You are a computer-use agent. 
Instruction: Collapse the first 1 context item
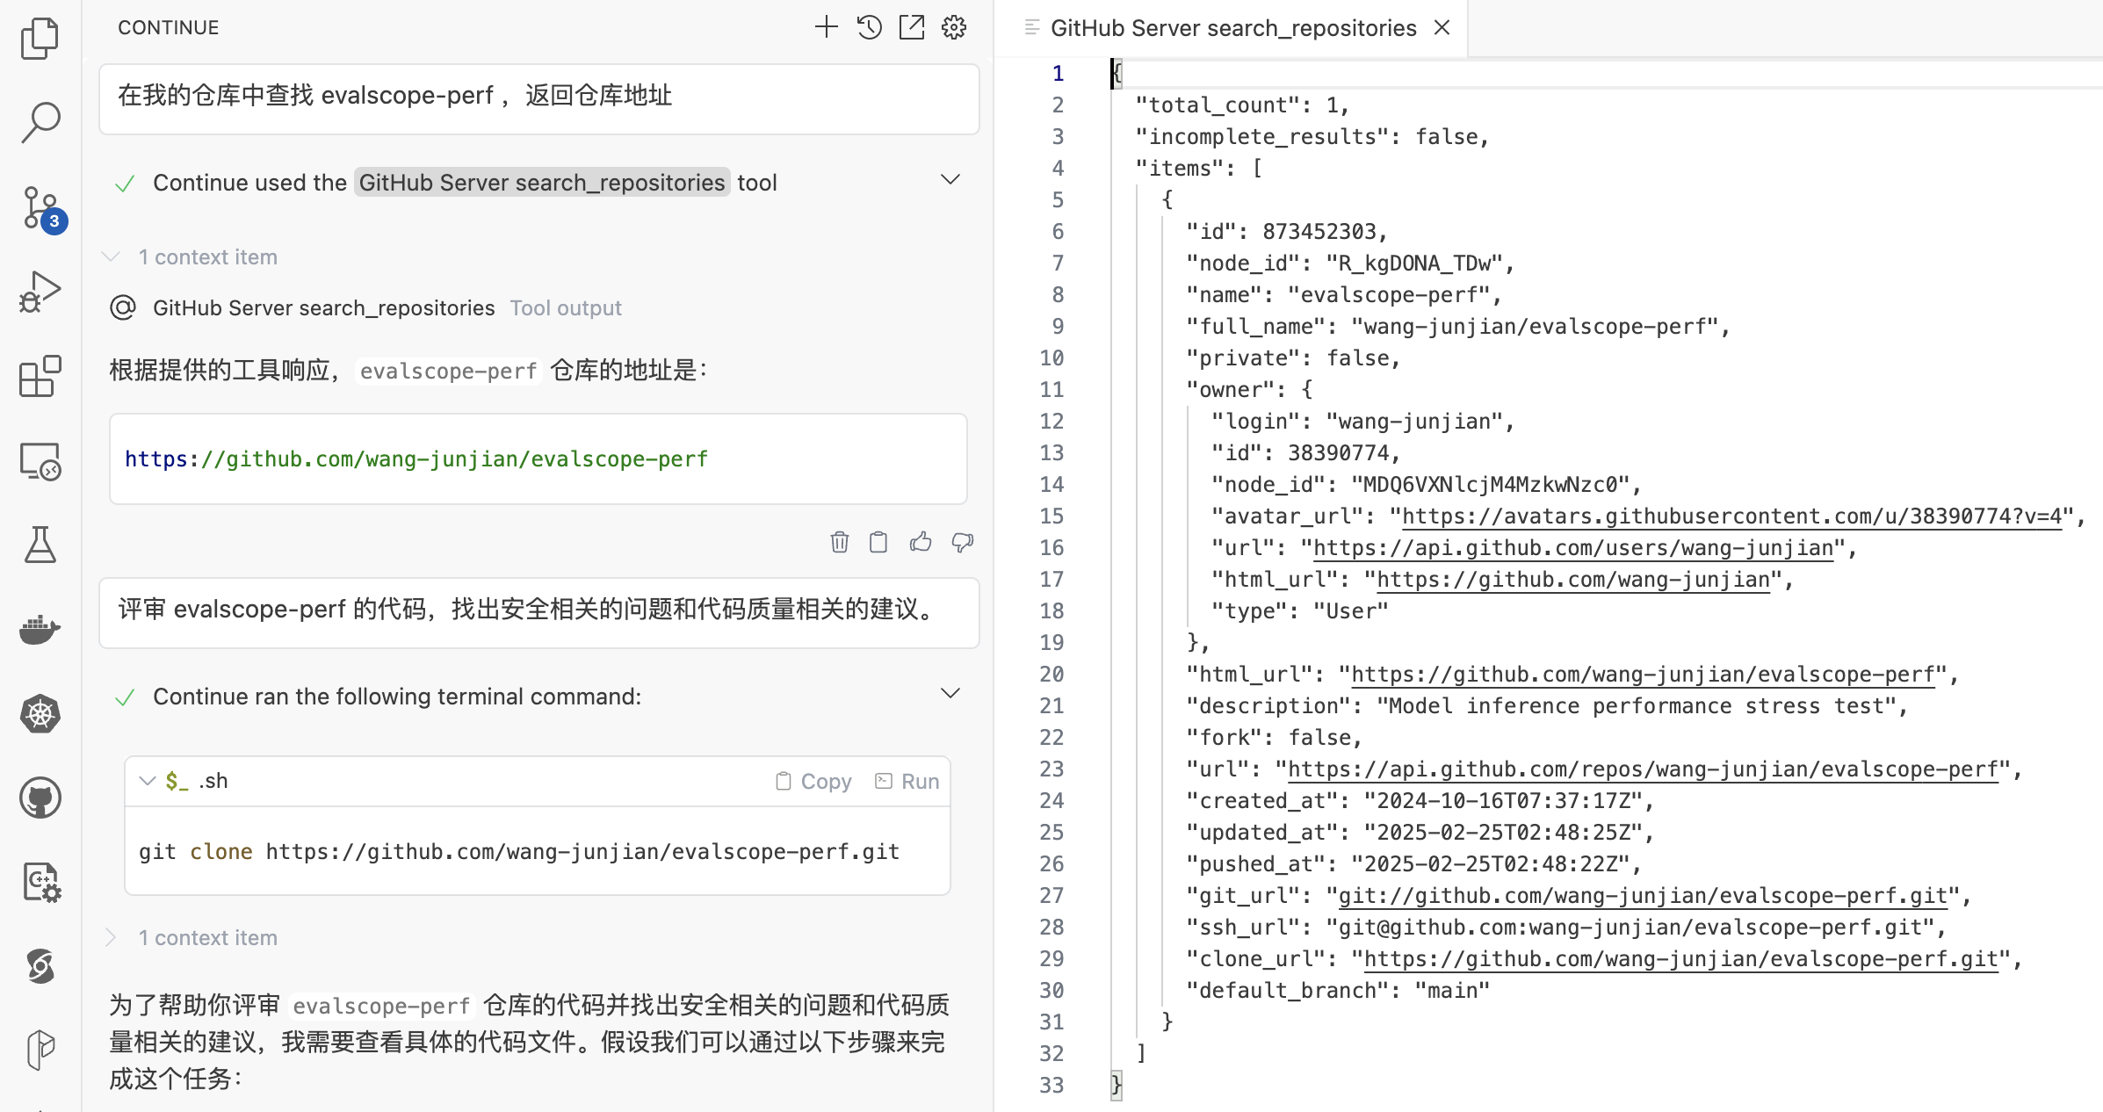click(112, 257)
